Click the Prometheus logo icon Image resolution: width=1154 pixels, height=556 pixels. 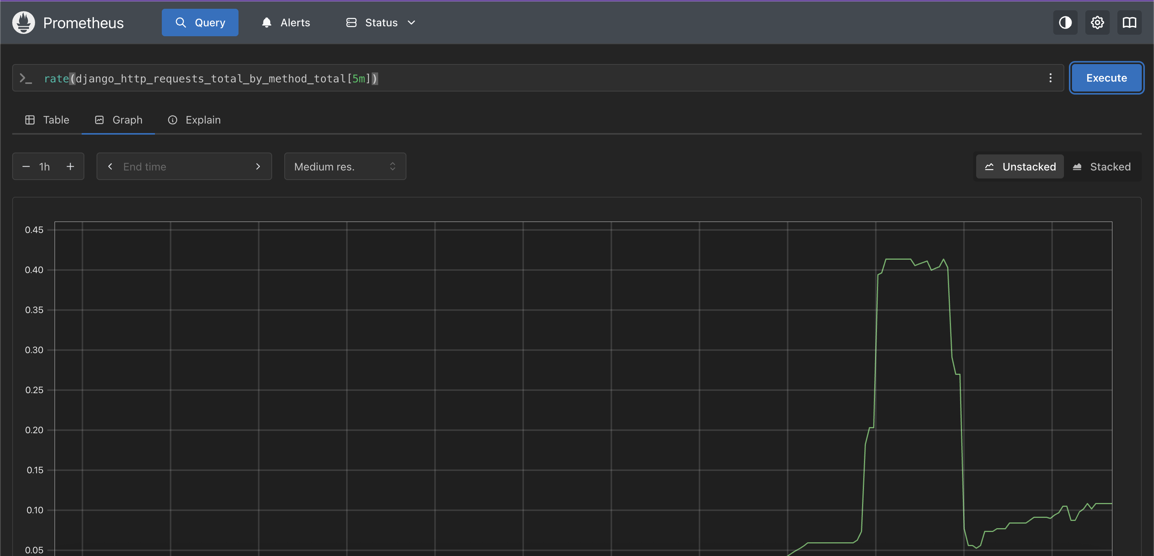click(x=23, y=22)
